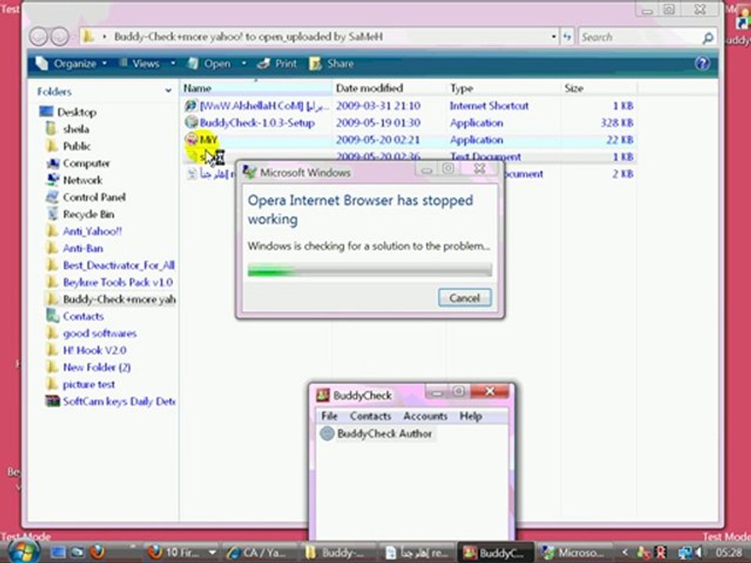Viewport: 751px width, 563px height.
Task: Click the BuddyC... taskbar button
Action: 494,553
